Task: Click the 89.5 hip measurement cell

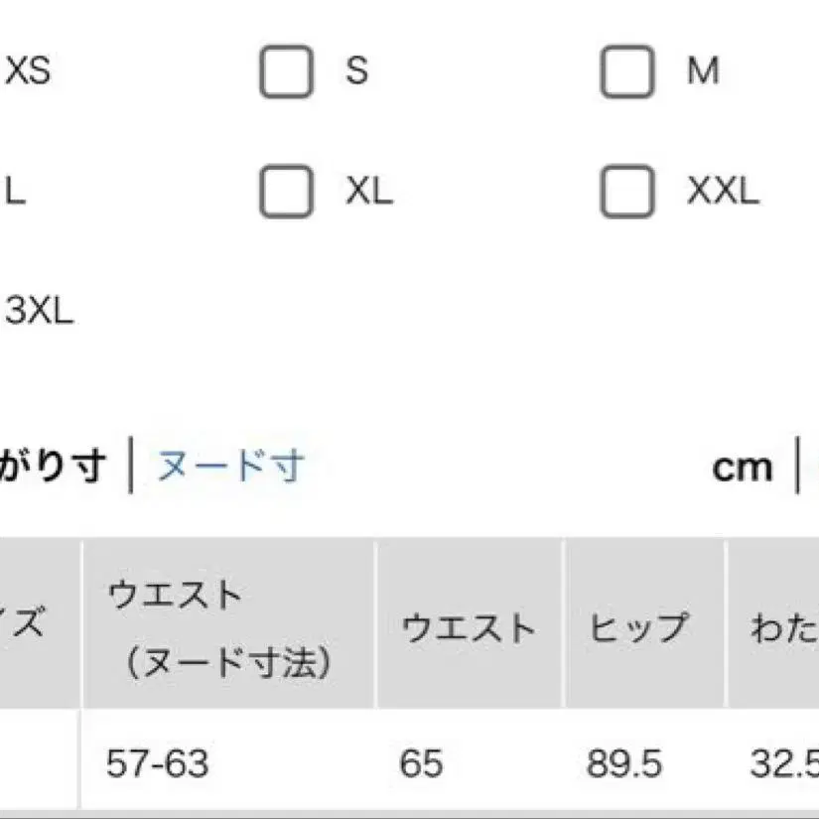Action: click(x=623, y=763)
